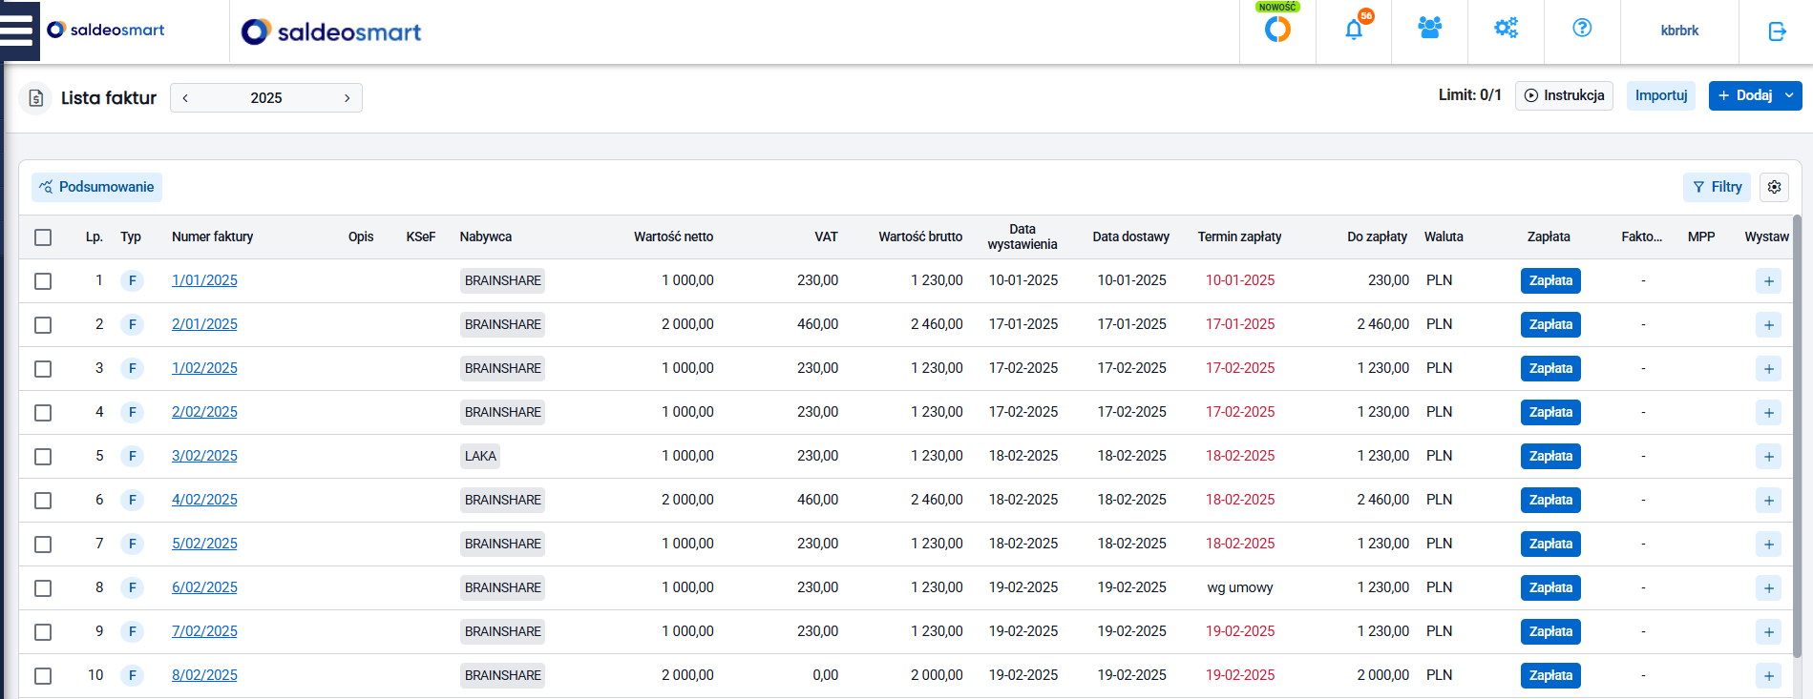Viewport: 1813px width, 699px height.
Task: Click plus icon in row 8/02/2025
Action: coord(1768,676)
